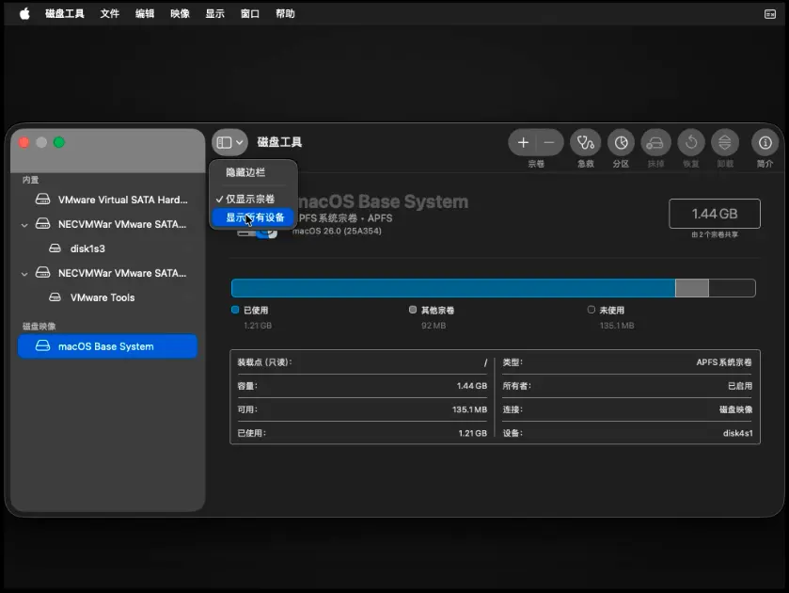The width and height of the screenshot is (789, 593).
Task: Click the 92 MB other volumes value
Action: pos(434,326)
